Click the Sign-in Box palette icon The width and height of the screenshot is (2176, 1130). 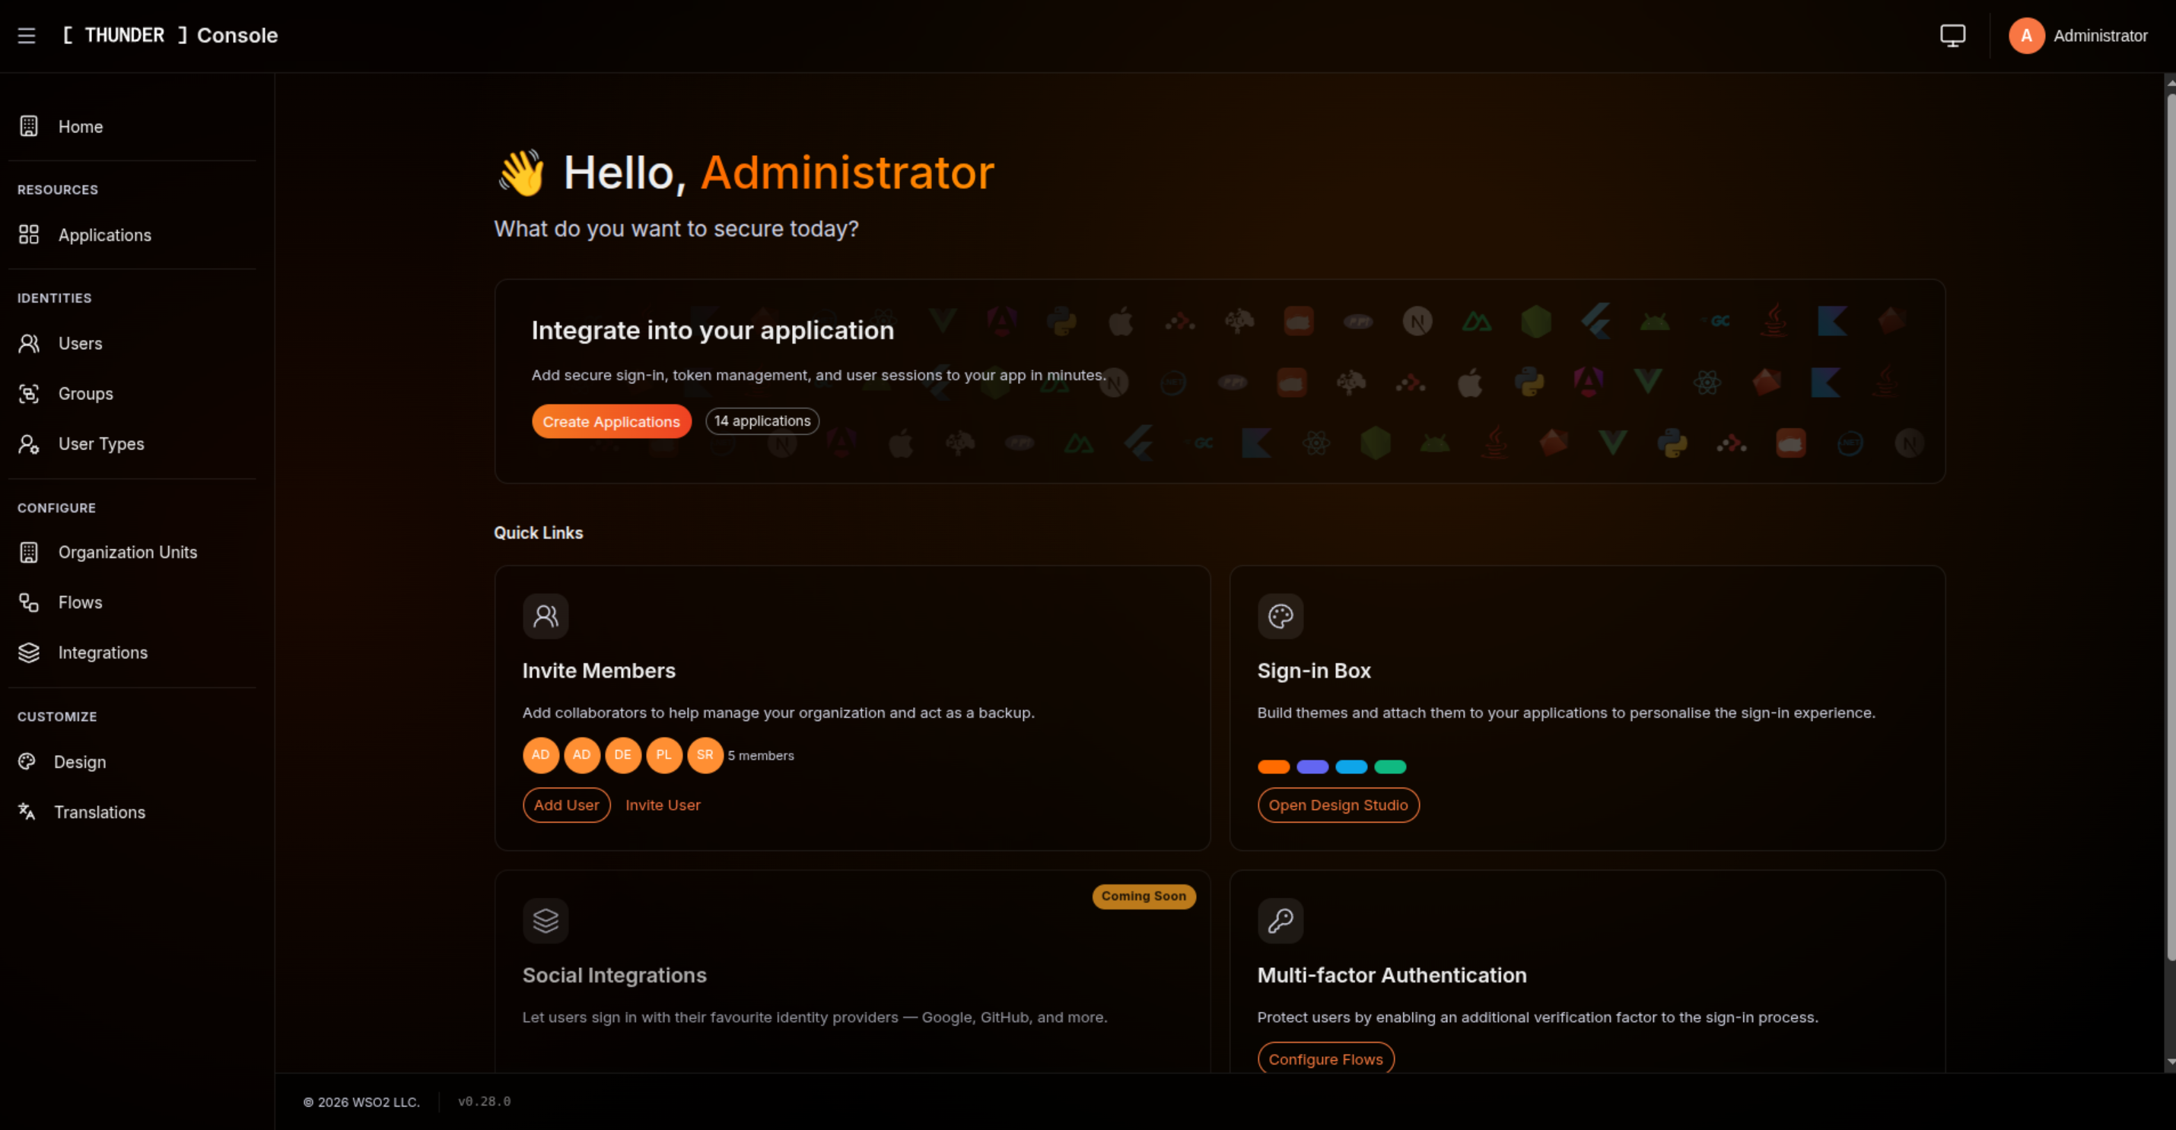1280,617
